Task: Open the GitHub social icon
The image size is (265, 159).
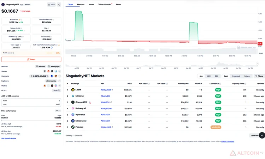Action: pyautogui.click(x=52, y=71)
